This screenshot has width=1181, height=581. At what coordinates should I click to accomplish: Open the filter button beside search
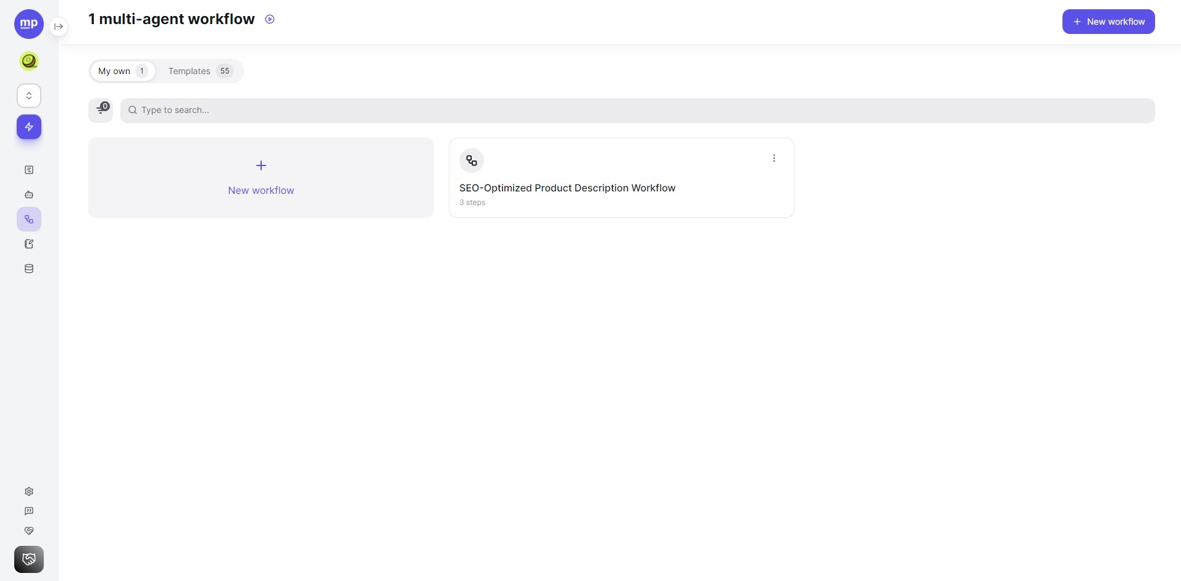point(101,110)
